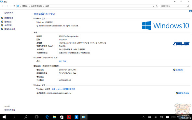Read Microsoft 軟體授權條款 license link
This screenshot has height=120, width=192.
point(63,89)
